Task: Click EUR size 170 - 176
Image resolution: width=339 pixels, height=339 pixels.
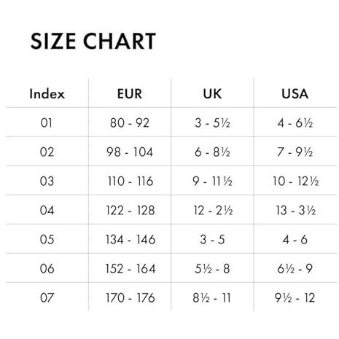Action: click(x=130, y=298)
